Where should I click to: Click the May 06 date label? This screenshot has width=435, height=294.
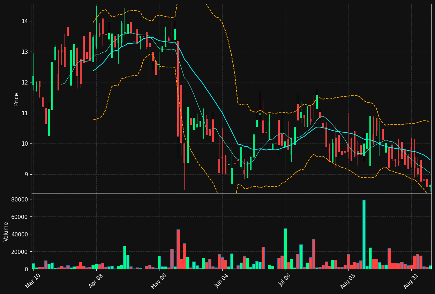[159, 281]
